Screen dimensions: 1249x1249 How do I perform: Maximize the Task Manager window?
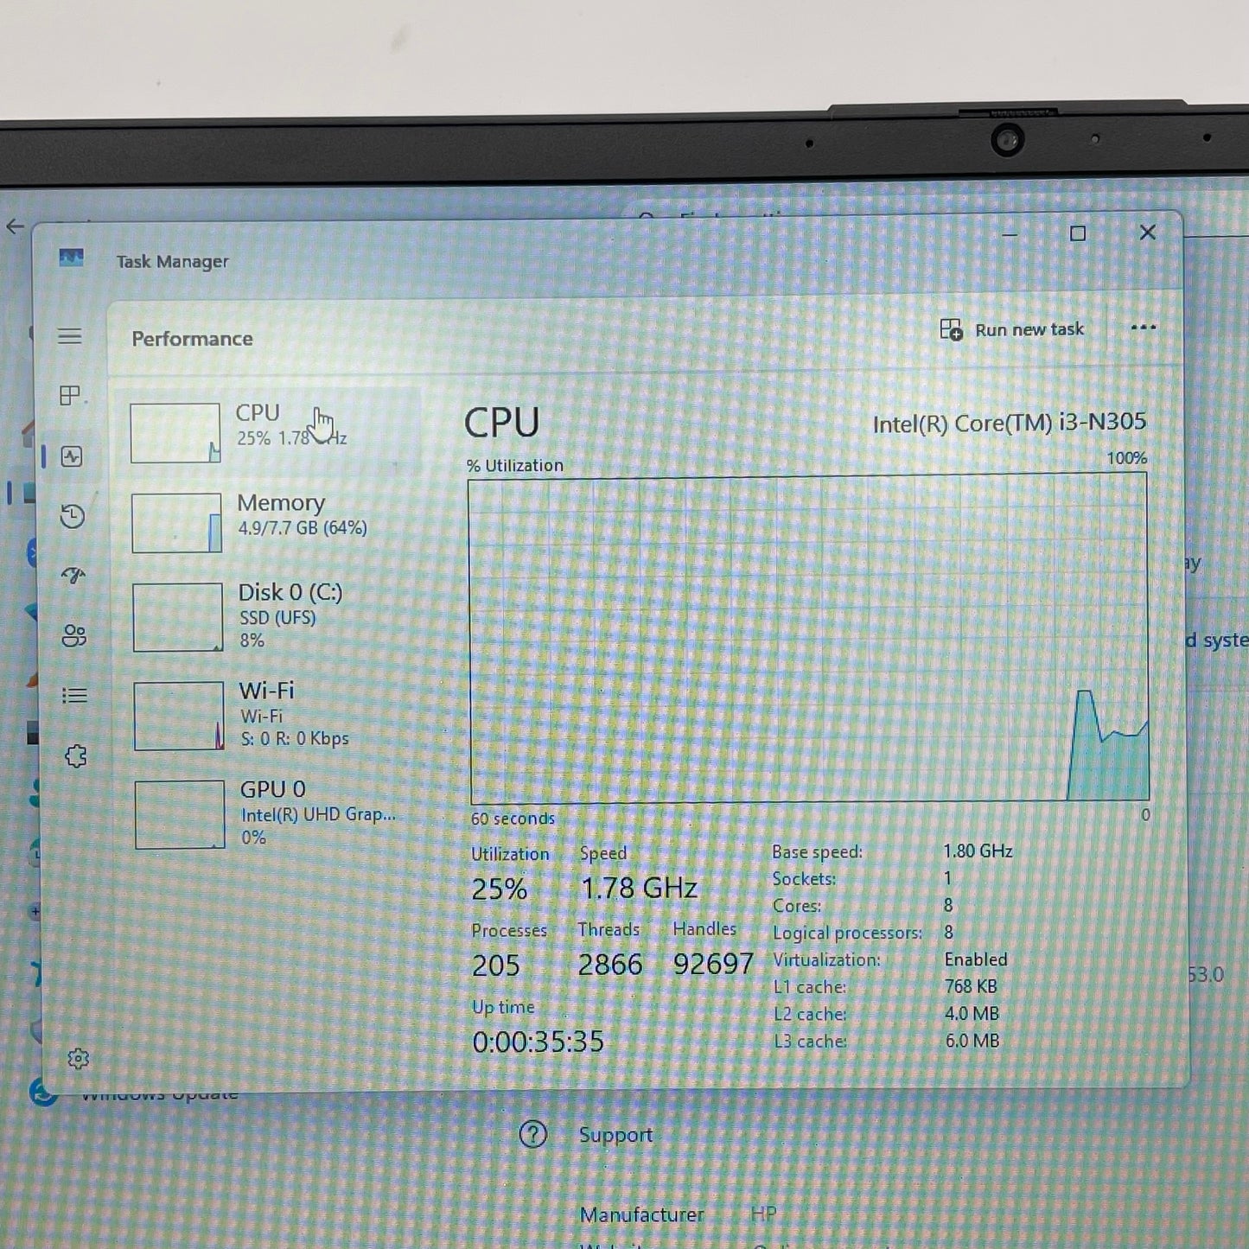(1078, 233)
